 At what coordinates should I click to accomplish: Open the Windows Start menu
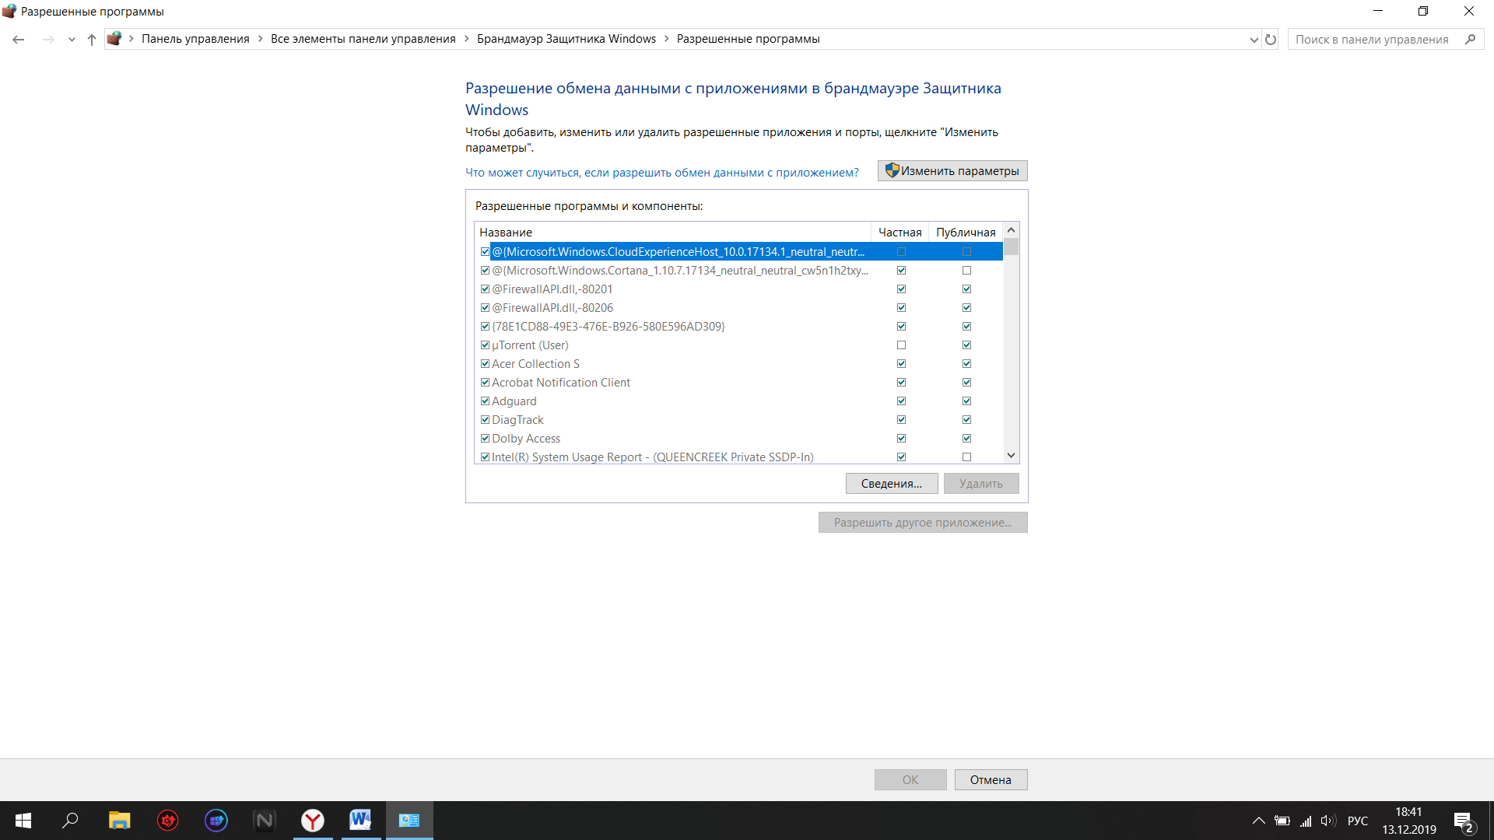[x=23, y=821]
